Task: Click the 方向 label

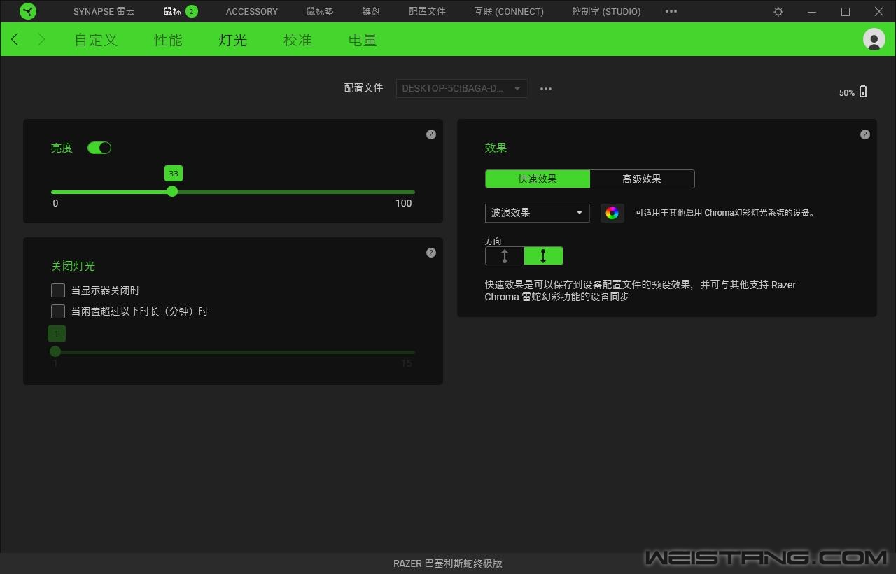Action: click(493, 241)
